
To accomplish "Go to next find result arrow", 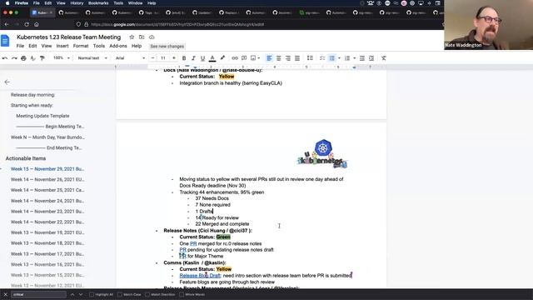I will (x=81, y=294).
